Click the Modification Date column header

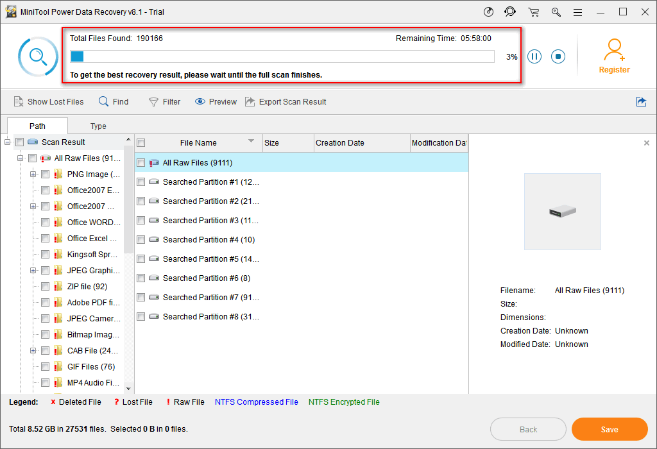coord(439,143)
